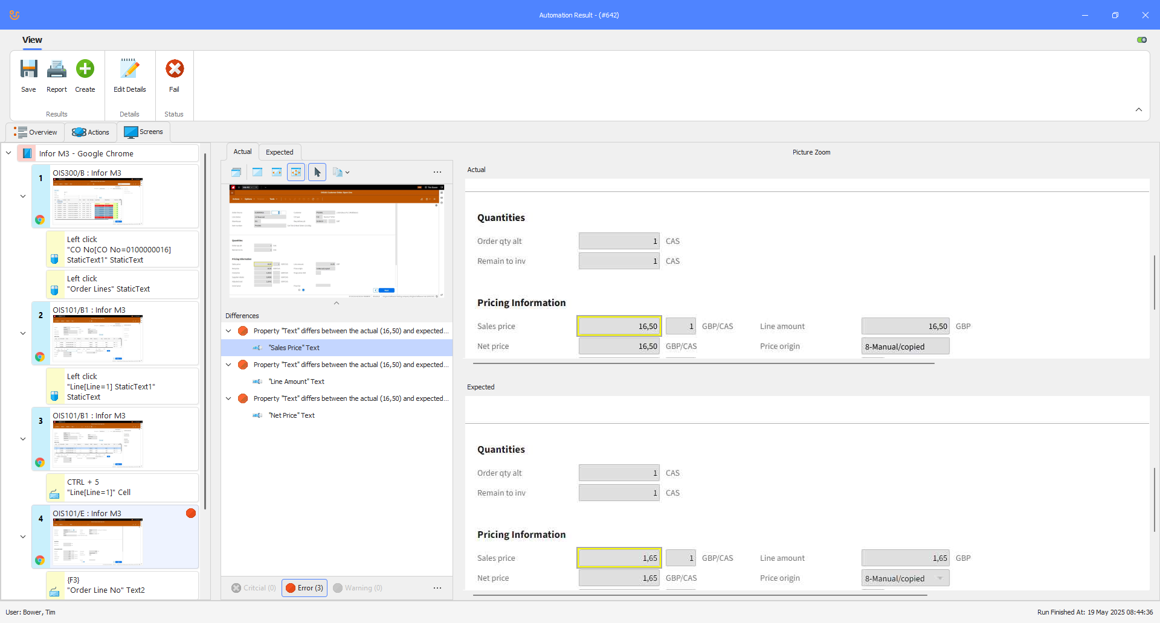Select the CTRL + 5 action
The image size is (1160, 623).
tap(122, 488)
